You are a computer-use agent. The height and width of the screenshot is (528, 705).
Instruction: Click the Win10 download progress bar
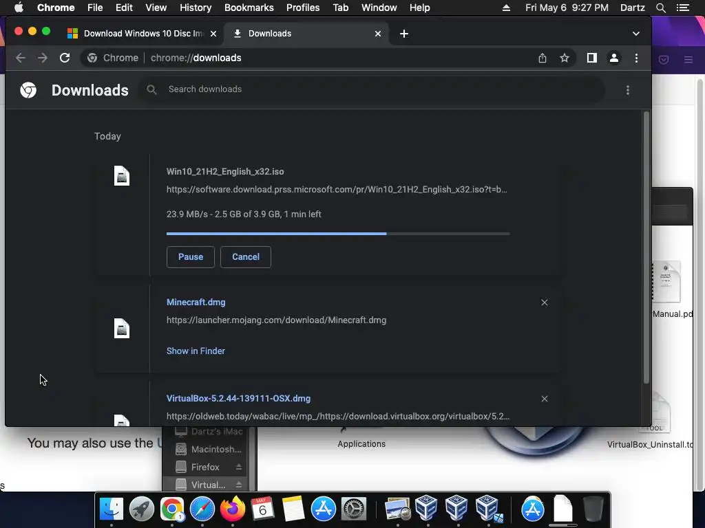(x=338, y=234)
